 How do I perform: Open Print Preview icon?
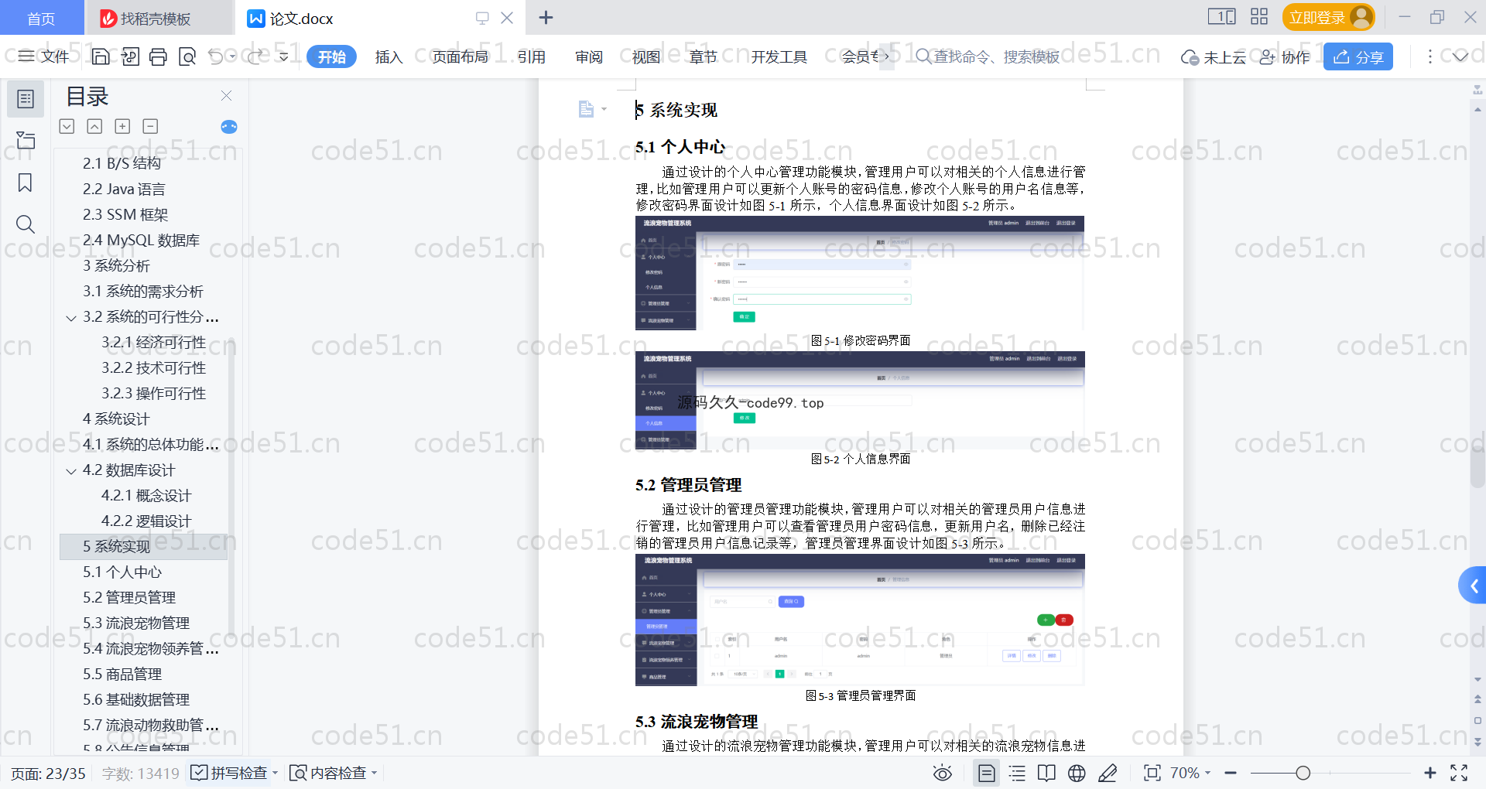point(187,56)
